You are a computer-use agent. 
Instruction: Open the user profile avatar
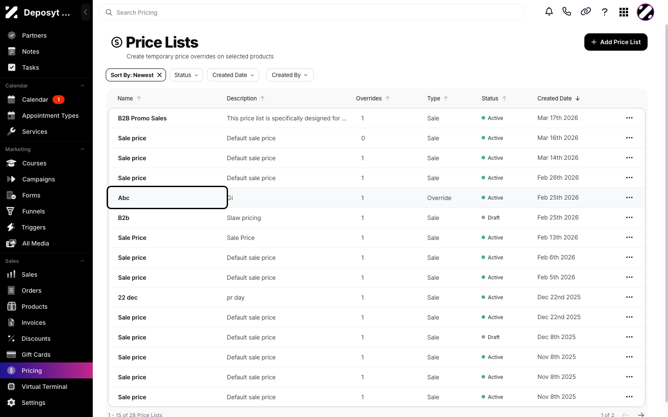pyautogui.click(x=645, y=12)
